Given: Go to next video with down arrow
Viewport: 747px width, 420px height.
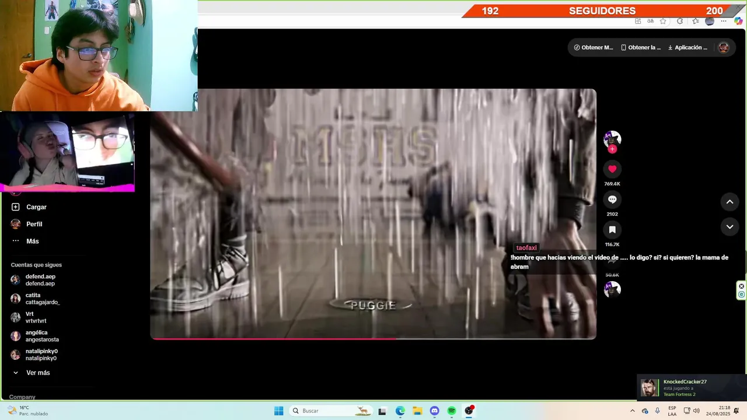Looking at the screenshot, I should [x=729, y=226].
